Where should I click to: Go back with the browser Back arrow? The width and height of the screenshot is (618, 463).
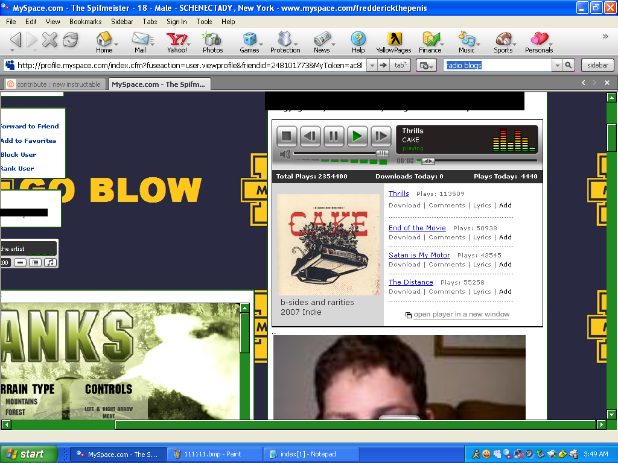[16, 39]
